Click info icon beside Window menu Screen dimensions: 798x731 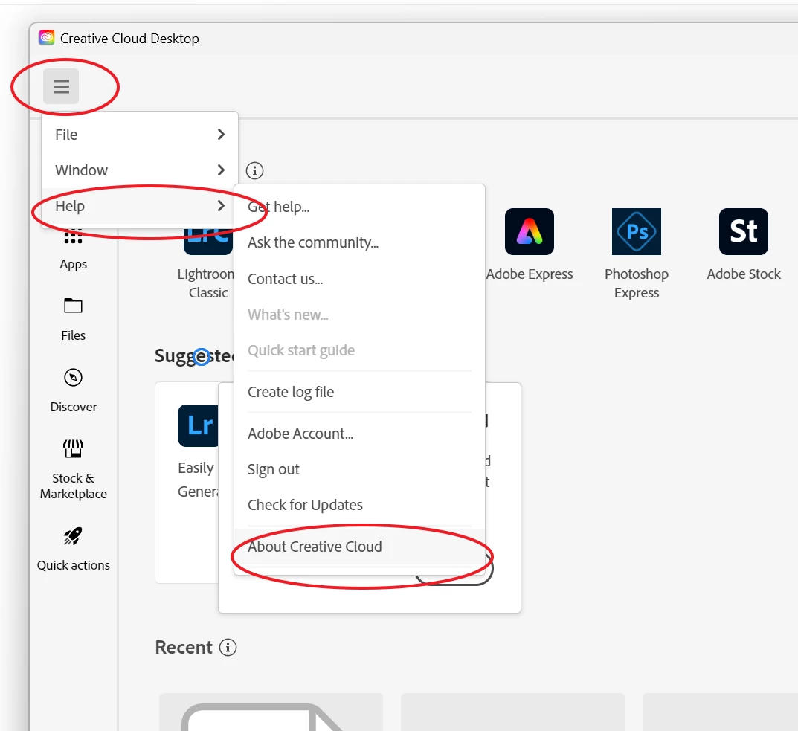(x=254, y=170)
